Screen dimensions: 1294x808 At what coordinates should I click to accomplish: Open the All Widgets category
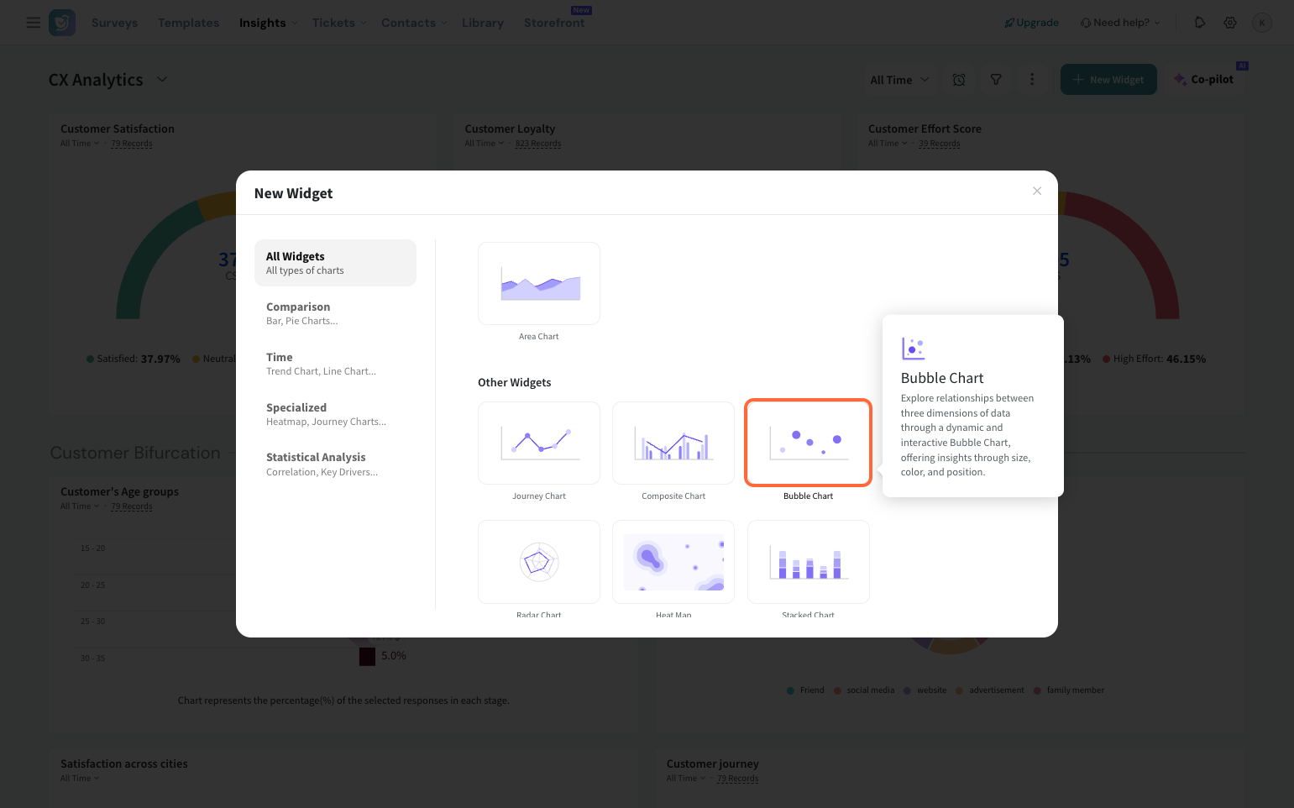pyautogui.click(x=335, y=263)
